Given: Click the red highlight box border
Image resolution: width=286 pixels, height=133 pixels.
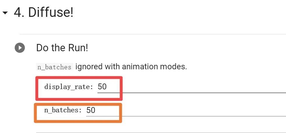Looking at the screenshot, I should click(79, 78).
